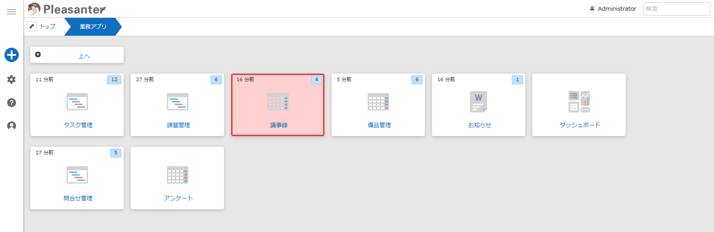
Task: Open the settings gear in sidebar
Action: pos(12,79)
